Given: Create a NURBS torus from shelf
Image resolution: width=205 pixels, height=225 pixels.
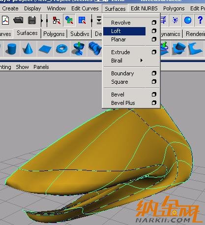Looking at the screenshot, I should (62, 49).
